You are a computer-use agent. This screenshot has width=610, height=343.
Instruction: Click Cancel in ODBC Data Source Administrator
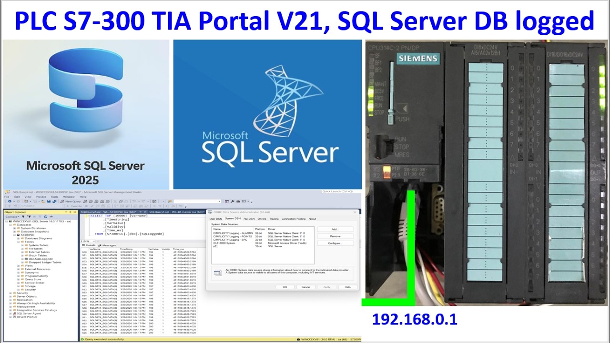pos(306,287)
